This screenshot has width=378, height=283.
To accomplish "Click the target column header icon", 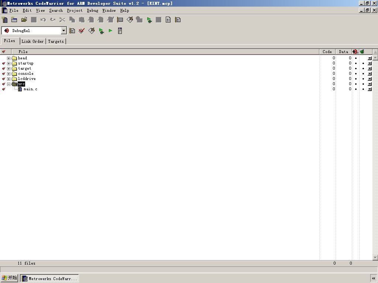I will click(355, 52).
